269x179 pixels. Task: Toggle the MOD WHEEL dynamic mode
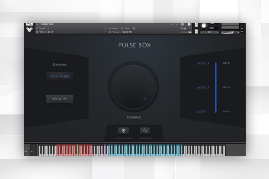[60, 76]
